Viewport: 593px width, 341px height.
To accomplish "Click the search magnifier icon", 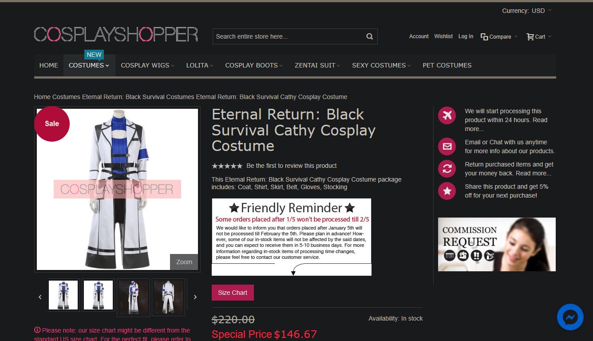I will [x=369, y=36].
